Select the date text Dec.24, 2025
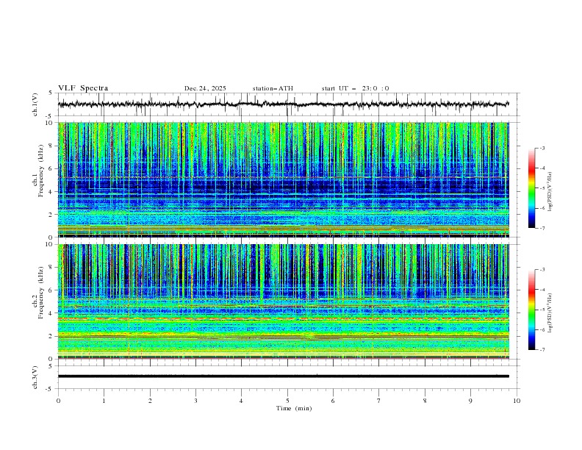 coord(205,88)
